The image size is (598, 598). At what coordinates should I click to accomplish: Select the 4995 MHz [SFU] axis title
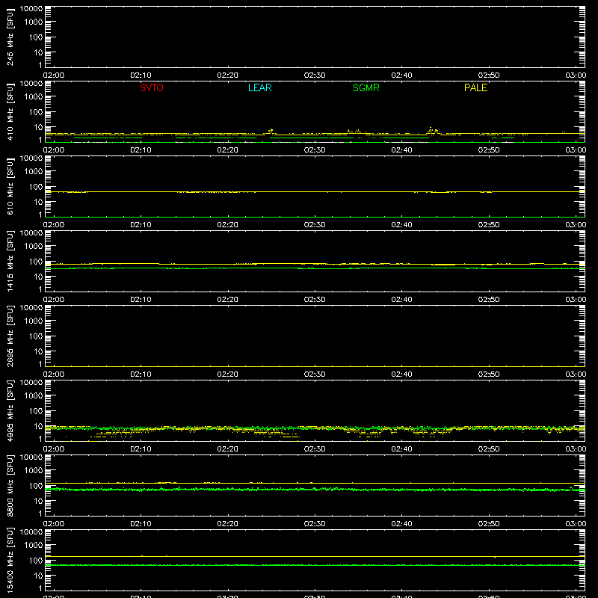point(10,410)
